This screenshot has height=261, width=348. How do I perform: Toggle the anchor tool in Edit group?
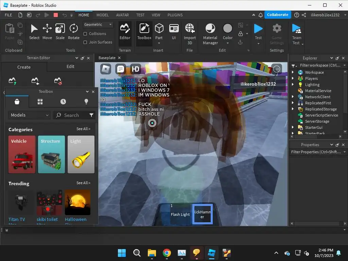[x=240, y=42]
